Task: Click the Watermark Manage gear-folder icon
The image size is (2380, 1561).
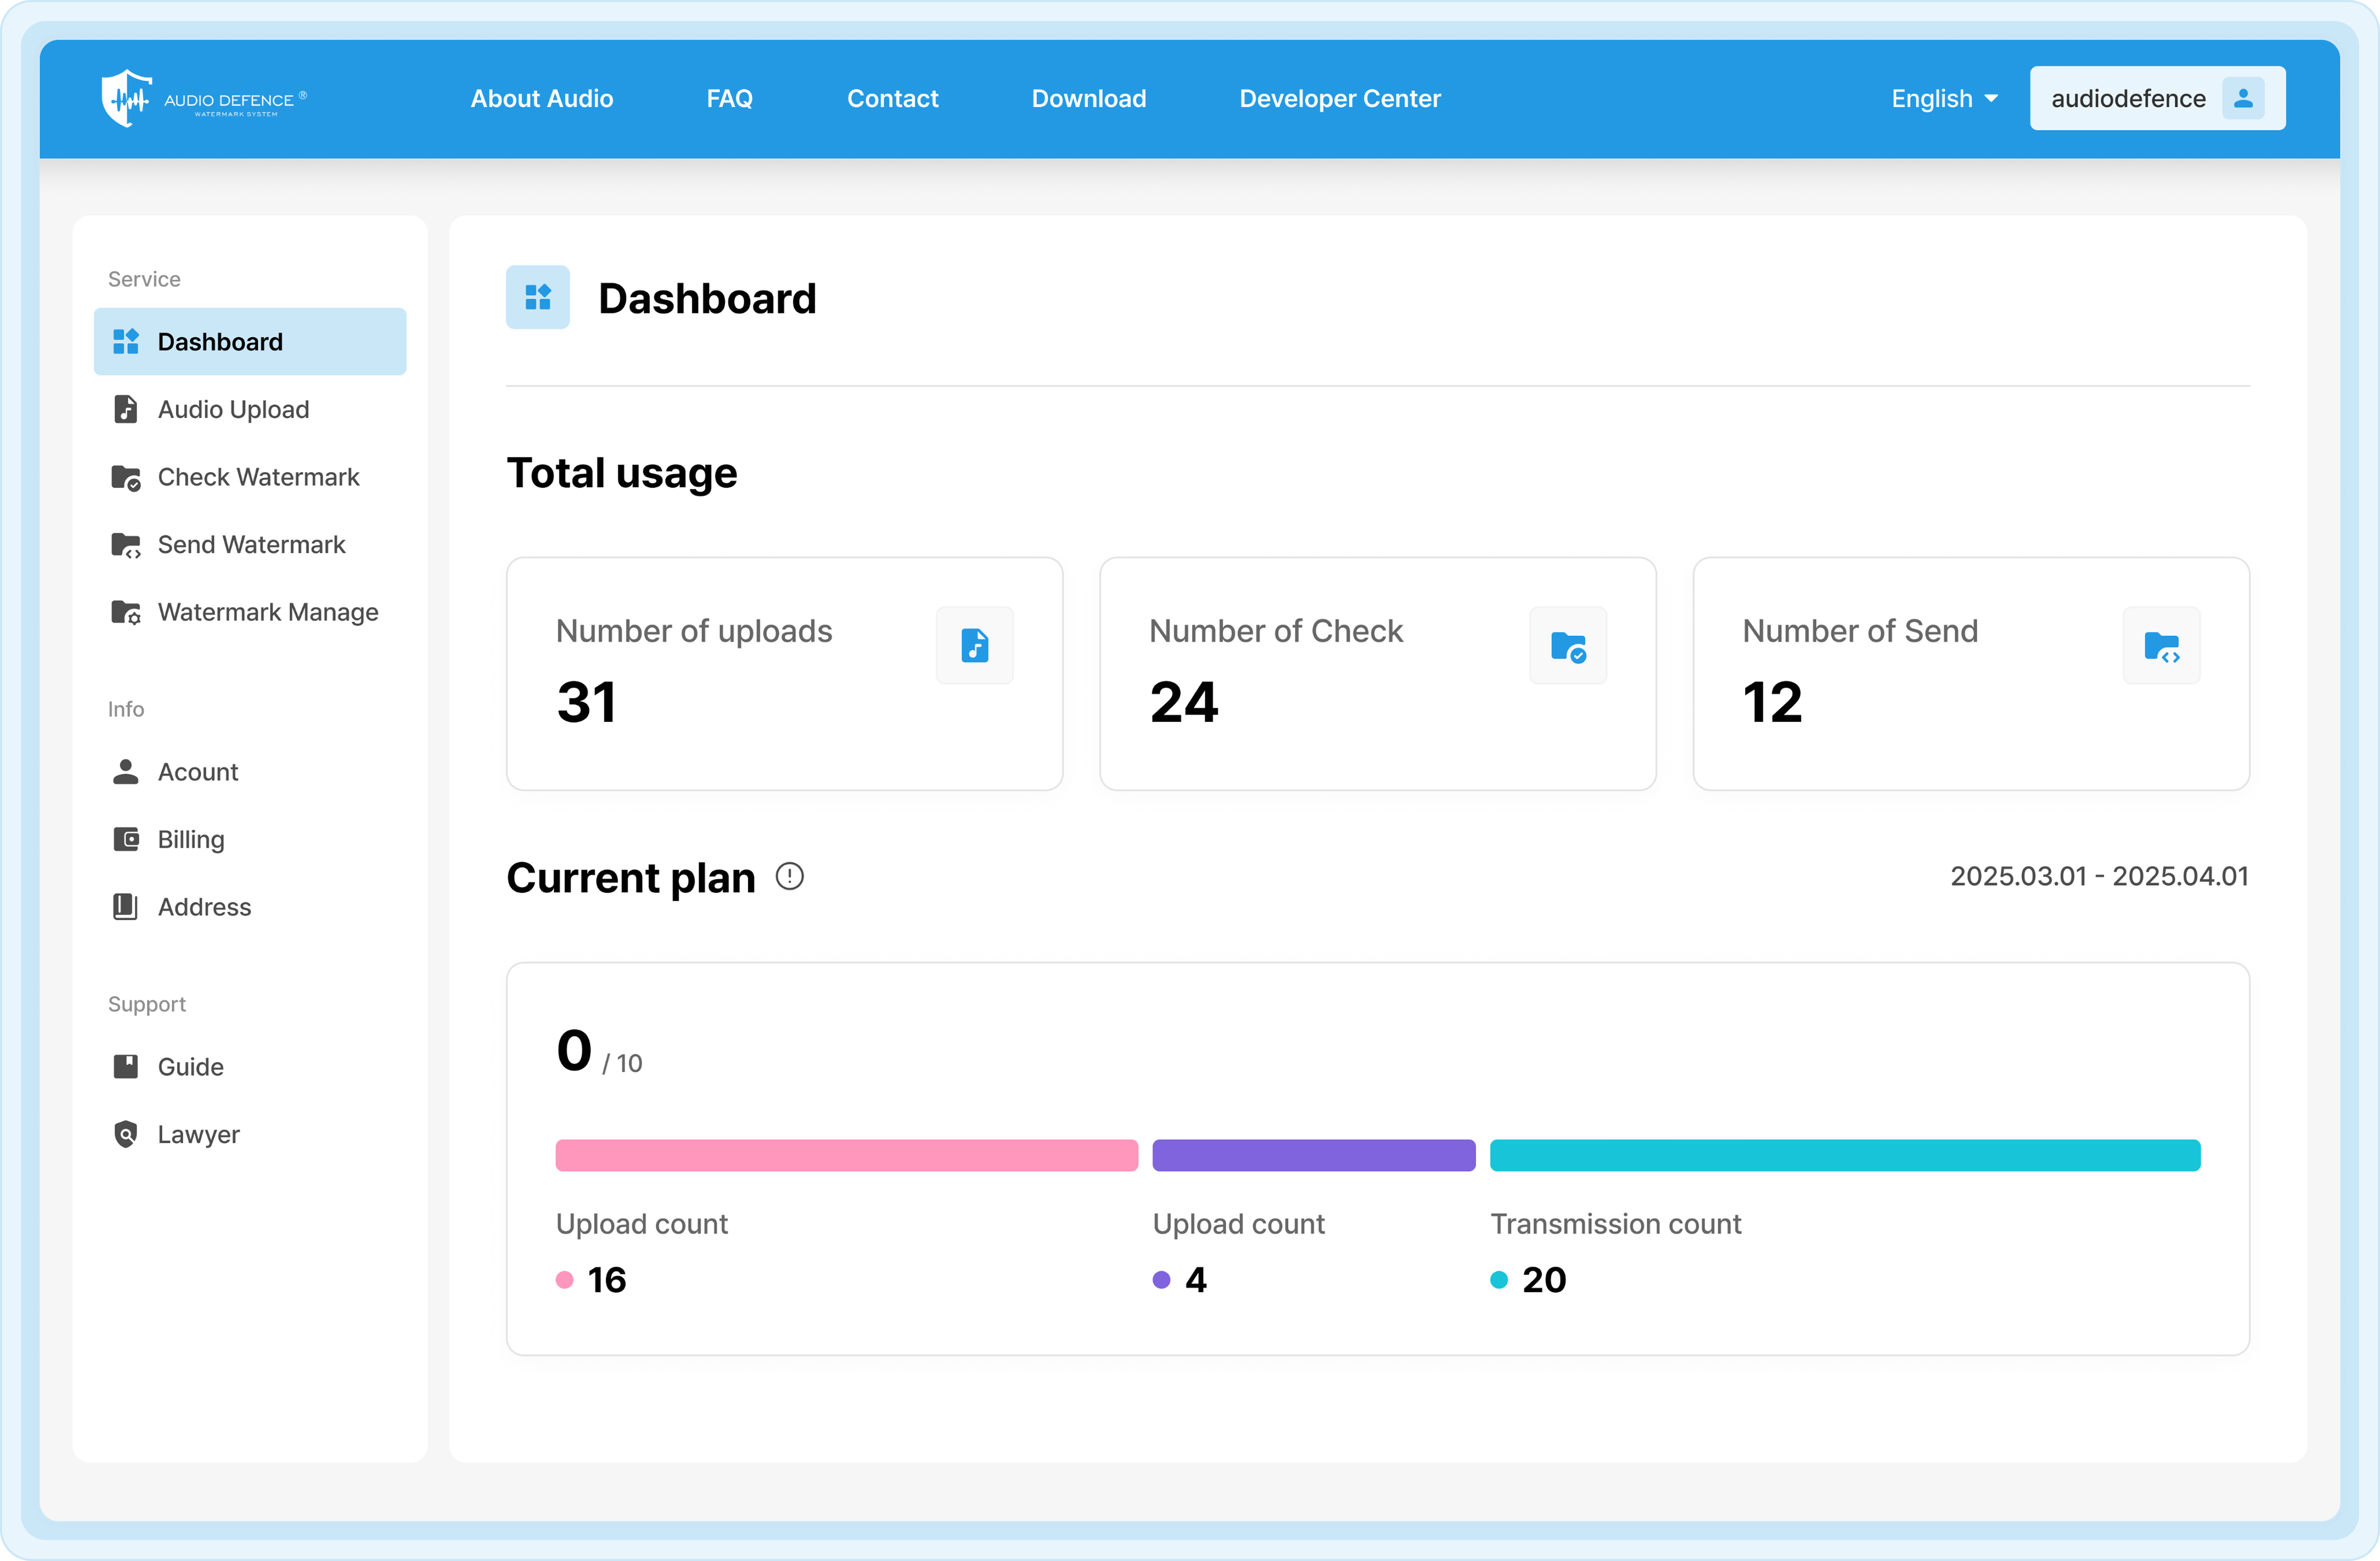Action: tap(126, 612)
